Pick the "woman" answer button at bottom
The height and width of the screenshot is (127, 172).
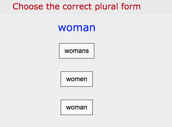(77, 107)
